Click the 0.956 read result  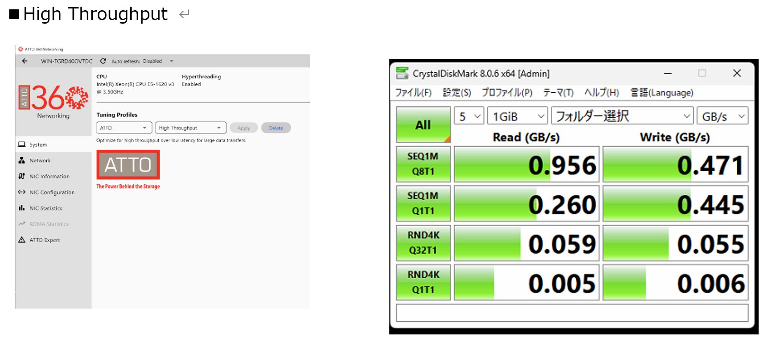(x=527, y=164)
